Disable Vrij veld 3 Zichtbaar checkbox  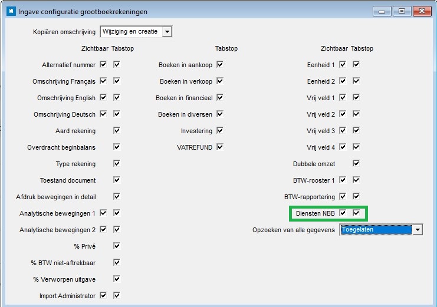tap(343, 130)
